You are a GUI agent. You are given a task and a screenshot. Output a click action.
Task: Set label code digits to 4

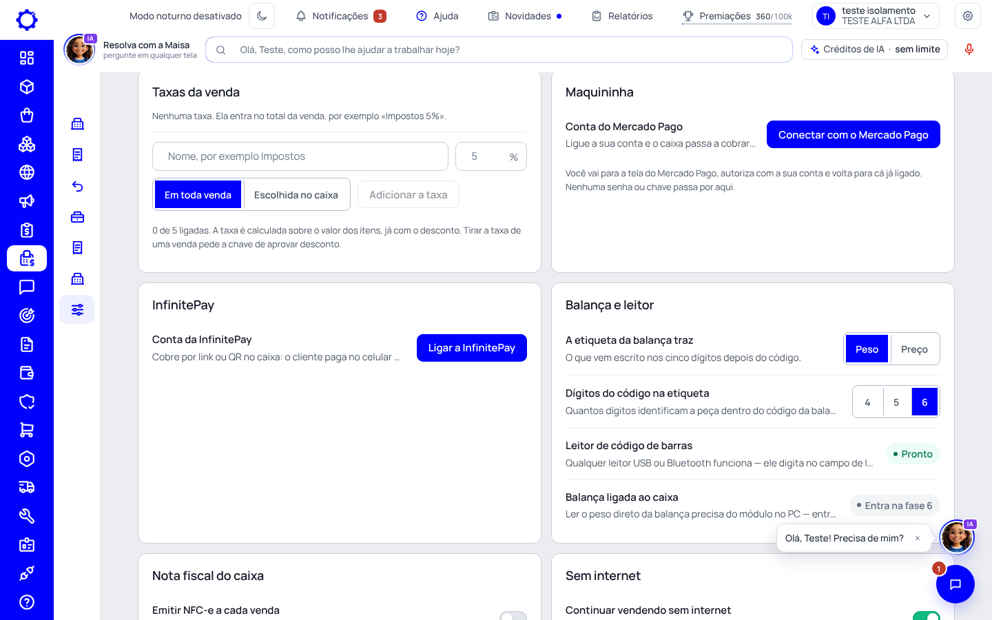point(867,402)
